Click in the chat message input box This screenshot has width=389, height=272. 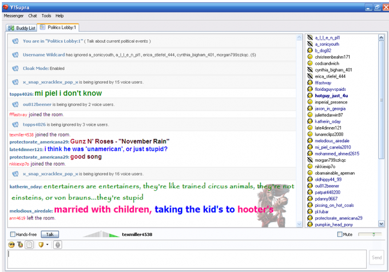click(x=187, y=259)
